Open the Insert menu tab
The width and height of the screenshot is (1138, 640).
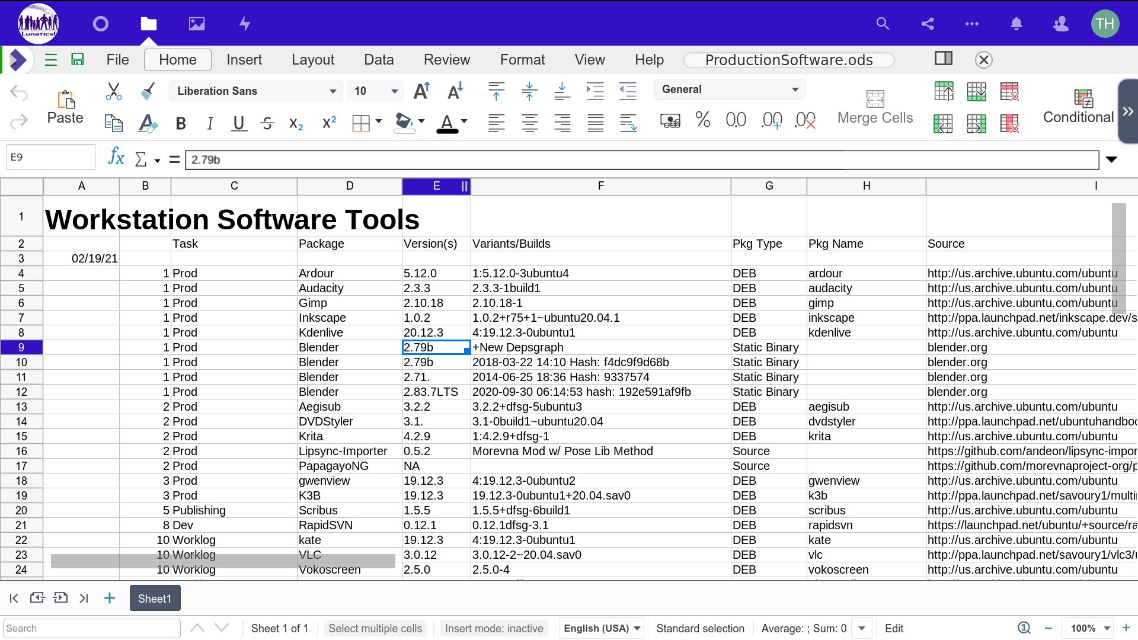coord(244,60)
